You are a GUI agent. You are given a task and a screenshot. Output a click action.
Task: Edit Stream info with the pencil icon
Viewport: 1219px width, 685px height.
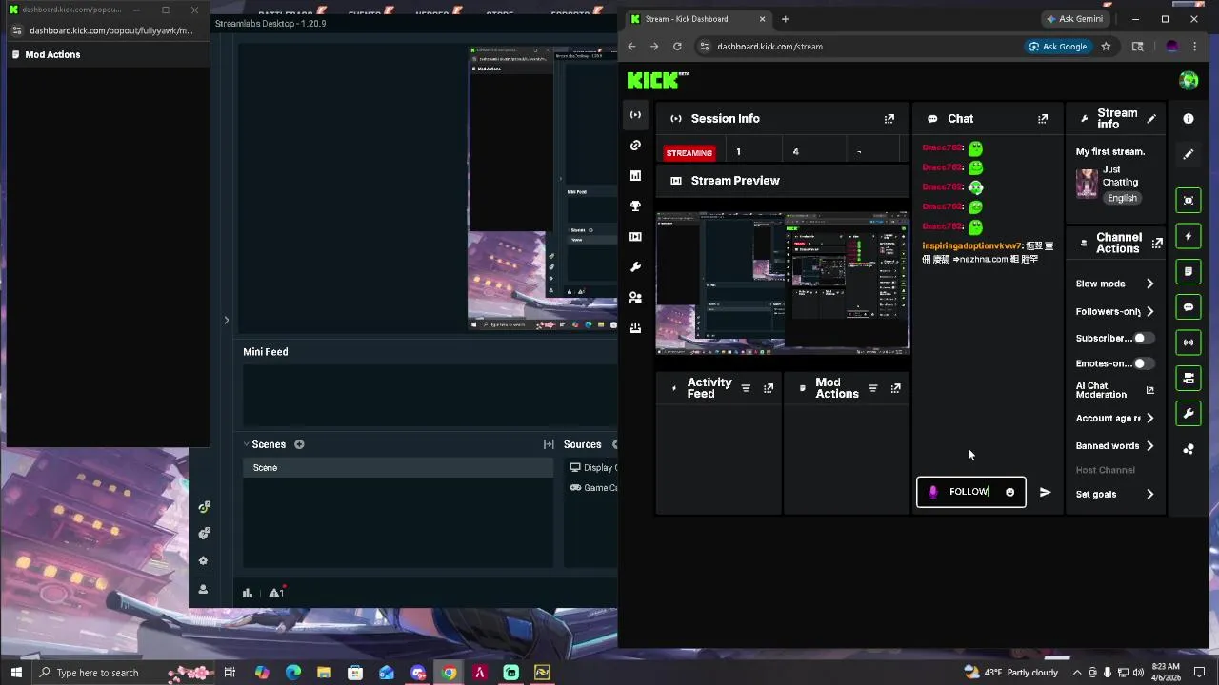[1151, 119]
